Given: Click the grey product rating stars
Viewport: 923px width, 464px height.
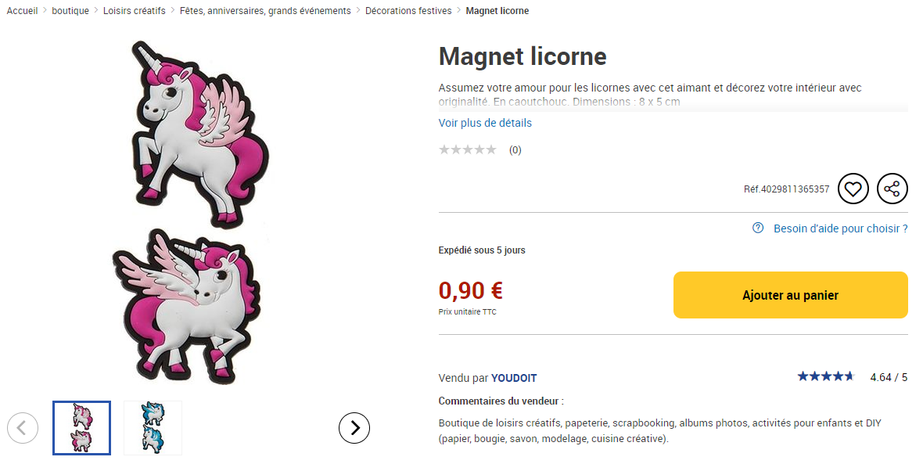Looking at the screenshot, I should coord(468,149).
